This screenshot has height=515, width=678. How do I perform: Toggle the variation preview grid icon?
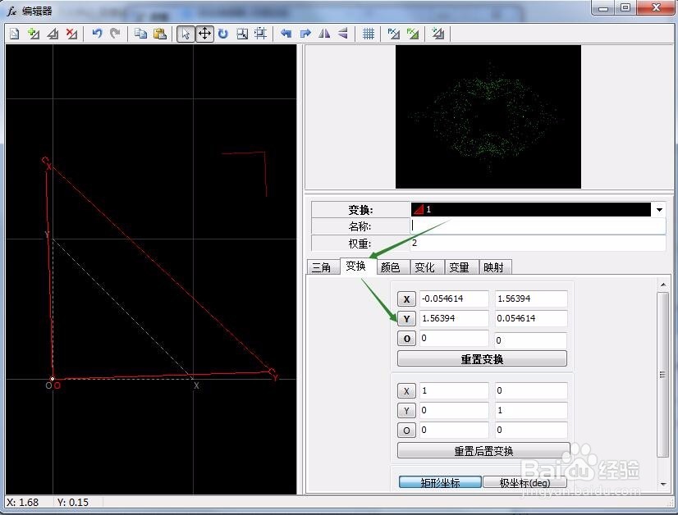click(369, 34)
